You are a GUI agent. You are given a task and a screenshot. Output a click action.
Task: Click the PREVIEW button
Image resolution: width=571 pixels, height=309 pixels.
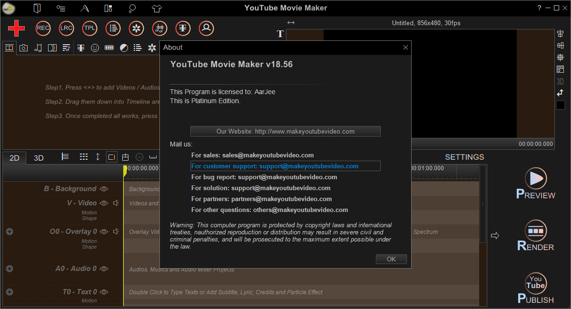pos(536,183)
